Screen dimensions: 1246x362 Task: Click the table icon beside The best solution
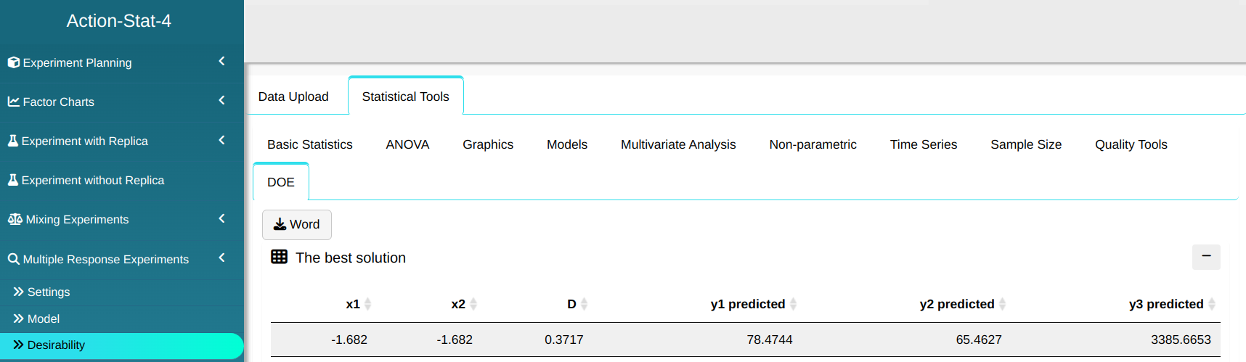(279, 257)
